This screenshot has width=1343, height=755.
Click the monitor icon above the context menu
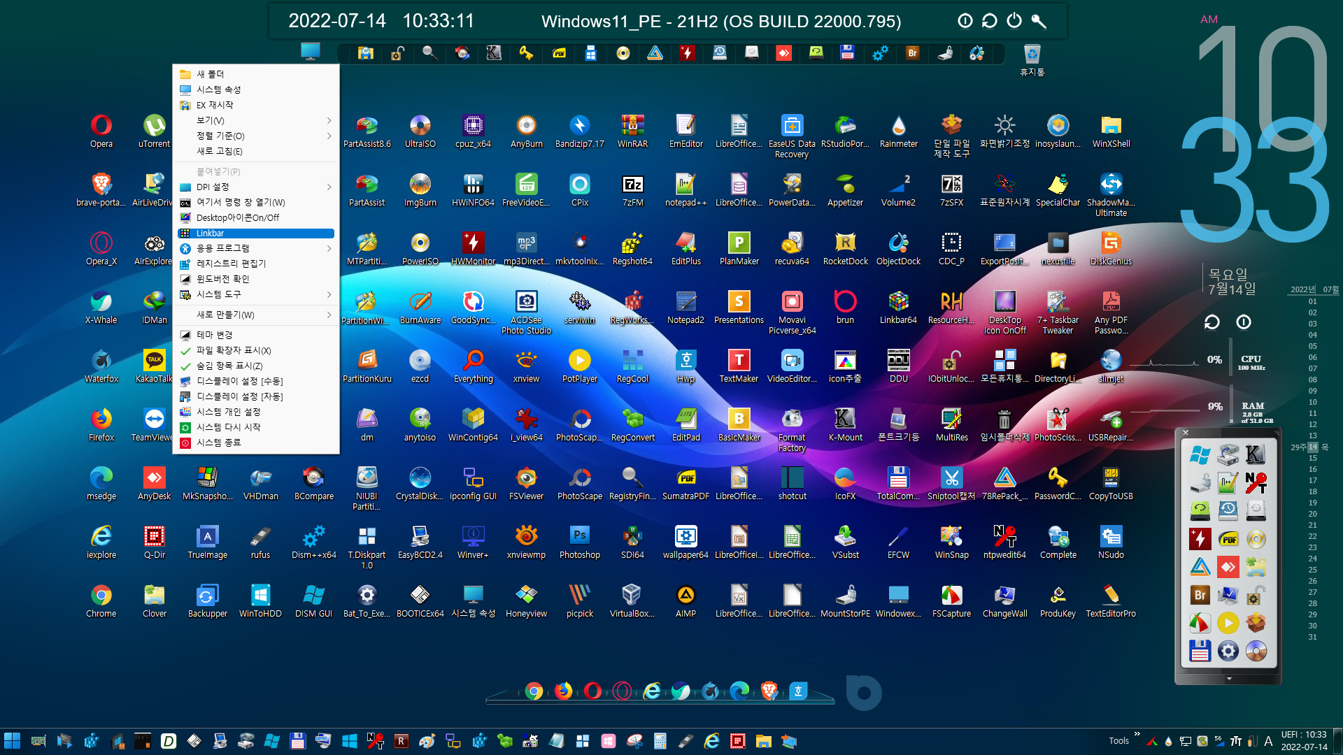[310, 51]
